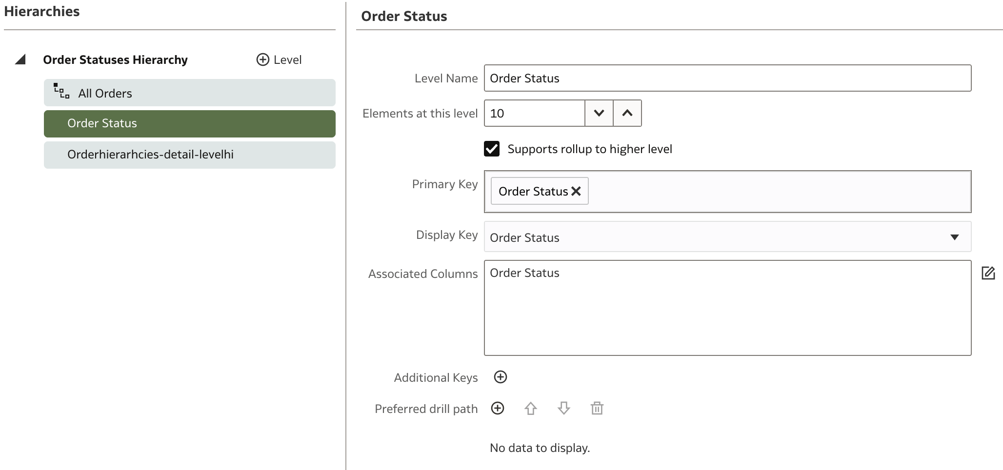Click the Elements at this level field
1003x470 pixels.
tap(534, 113)
